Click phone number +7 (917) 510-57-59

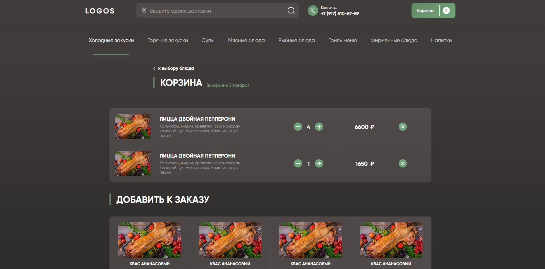tap(340, 13)
